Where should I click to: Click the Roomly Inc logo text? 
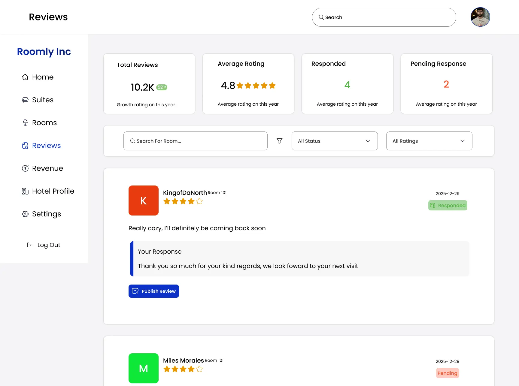[44, 52]
